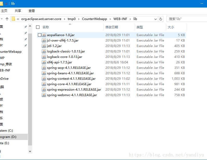Navigate to tmp0 in the breadcrumb
207x160 pixels.
click(71, 19)
